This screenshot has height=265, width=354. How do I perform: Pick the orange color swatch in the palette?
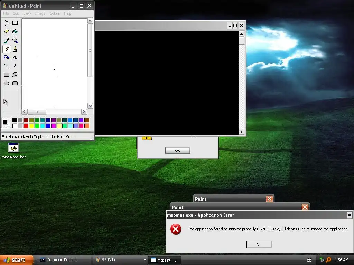(x=87, y=126)
